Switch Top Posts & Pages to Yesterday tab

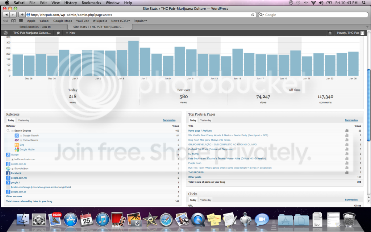tap(206, 120)
